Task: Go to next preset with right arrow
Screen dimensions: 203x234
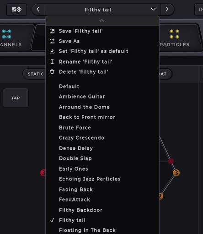Action: (167, 10)
